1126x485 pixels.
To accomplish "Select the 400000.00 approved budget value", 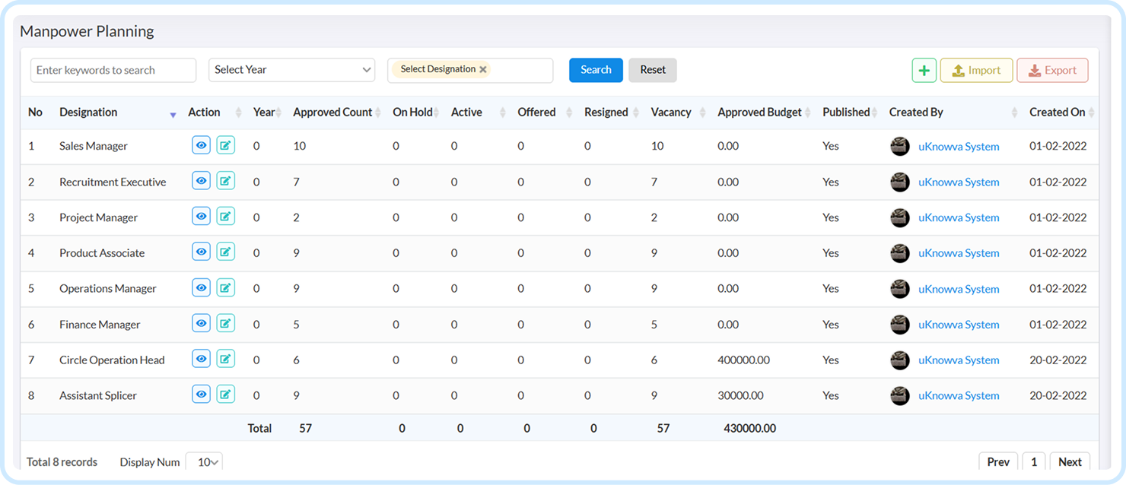I will click(x=744, y=360).
